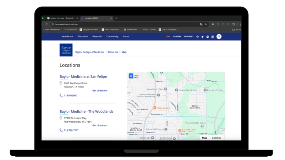
Task: Open Baylor's Twitter icon
Action: click(202, 37)
